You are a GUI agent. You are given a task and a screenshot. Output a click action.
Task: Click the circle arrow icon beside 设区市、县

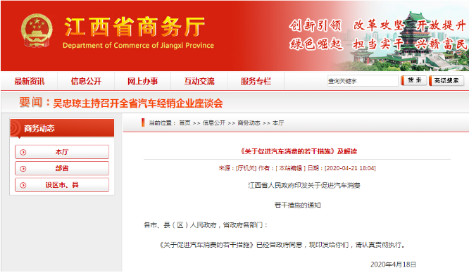tap(23, 186)
